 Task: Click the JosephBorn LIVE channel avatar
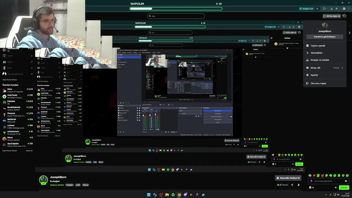[x=43, y=180]
